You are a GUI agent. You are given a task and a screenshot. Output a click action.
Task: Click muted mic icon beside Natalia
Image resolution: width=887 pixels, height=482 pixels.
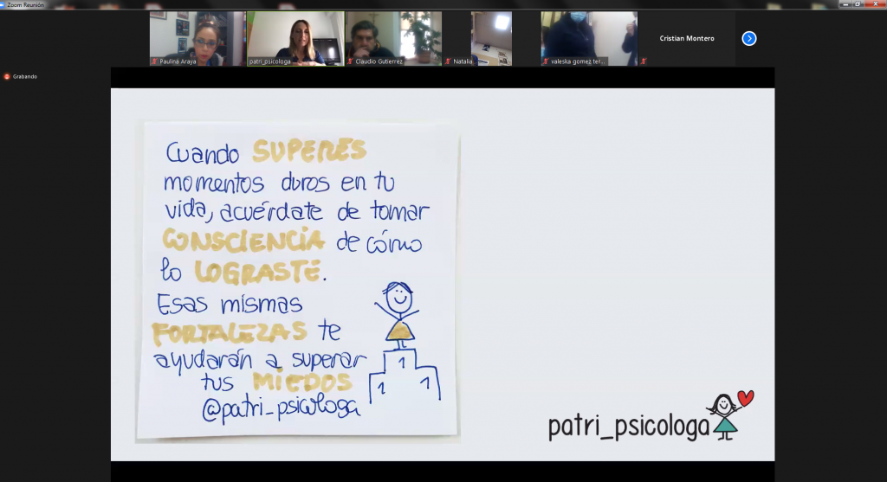coord(449,61)
